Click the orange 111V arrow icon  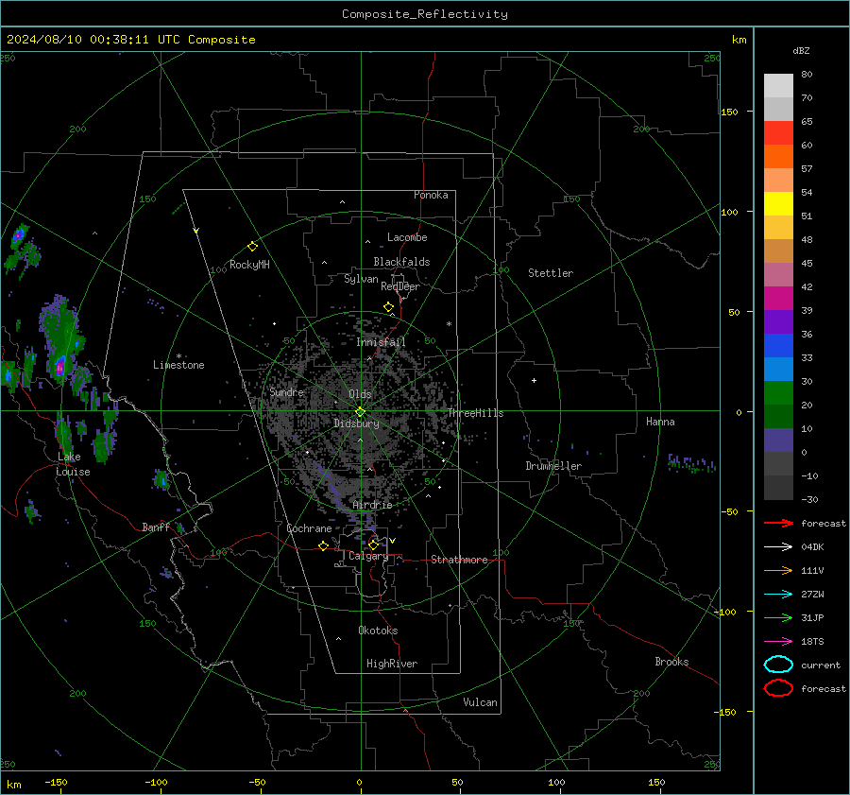tap(778, 570)
